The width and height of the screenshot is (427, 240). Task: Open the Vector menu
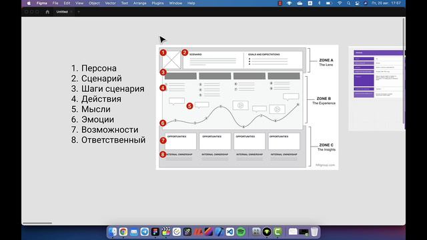point(110,3)
